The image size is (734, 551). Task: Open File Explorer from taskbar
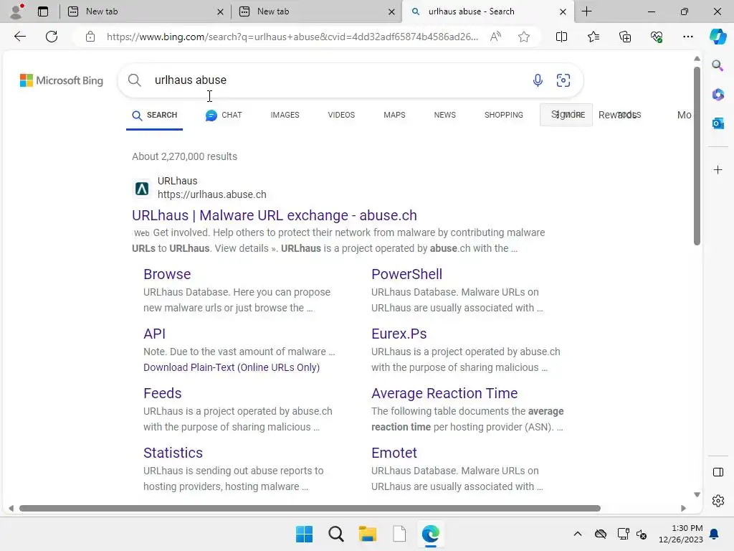tap(368, 534)
